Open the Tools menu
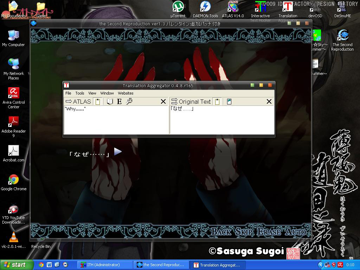This screenshot has height=270, width=360. tap(80, 93)
